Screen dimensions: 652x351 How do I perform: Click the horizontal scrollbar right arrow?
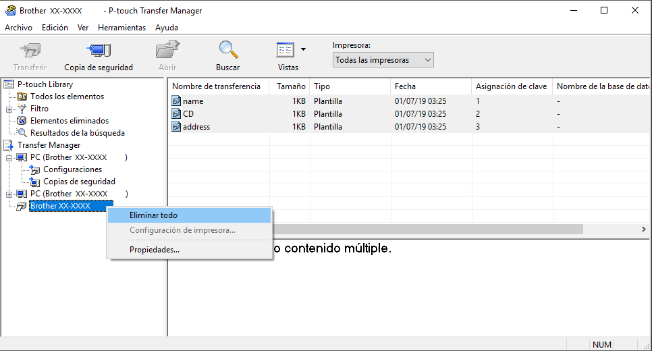tap(643, 229)
